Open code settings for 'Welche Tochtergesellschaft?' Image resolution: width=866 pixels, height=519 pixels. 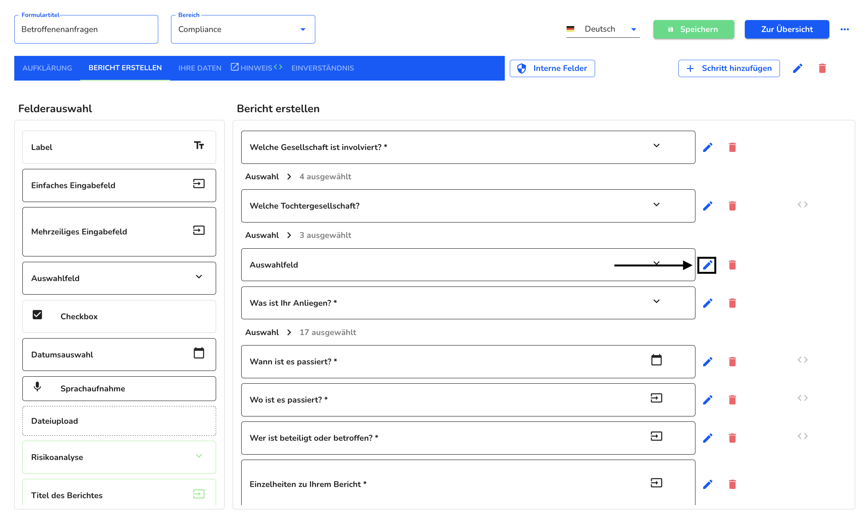[x=803, y=204]
